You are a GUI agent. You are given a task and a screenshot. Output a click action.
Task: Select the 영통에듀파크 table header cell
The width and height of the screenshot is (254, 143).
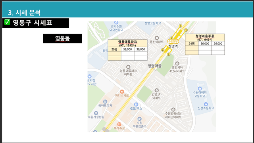click(128, 43)
